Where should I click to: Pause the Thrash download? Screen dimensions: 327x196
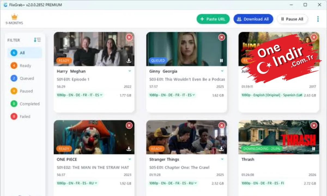313,149
